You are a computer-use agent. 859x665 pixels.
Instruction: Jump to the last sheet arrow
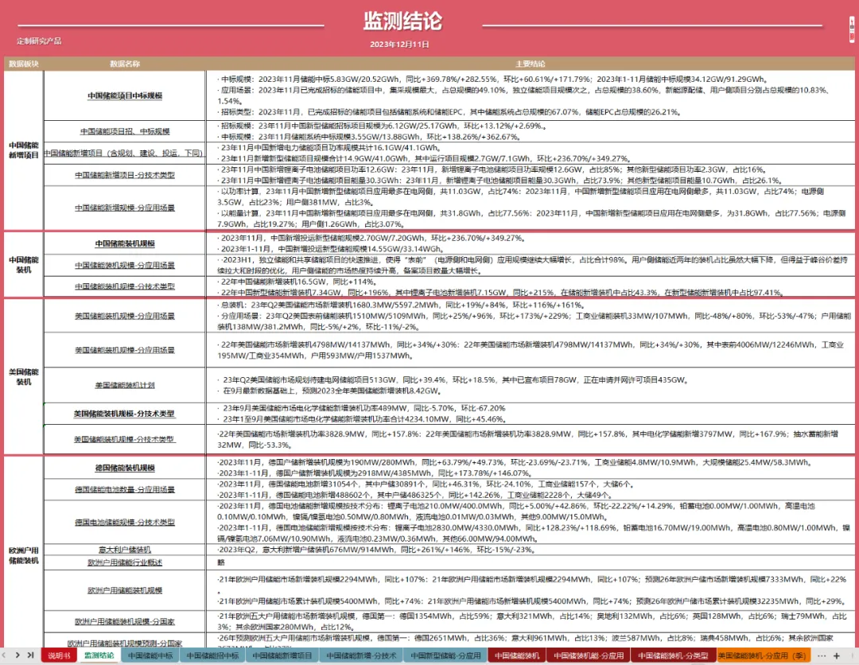tap(31, 655)
